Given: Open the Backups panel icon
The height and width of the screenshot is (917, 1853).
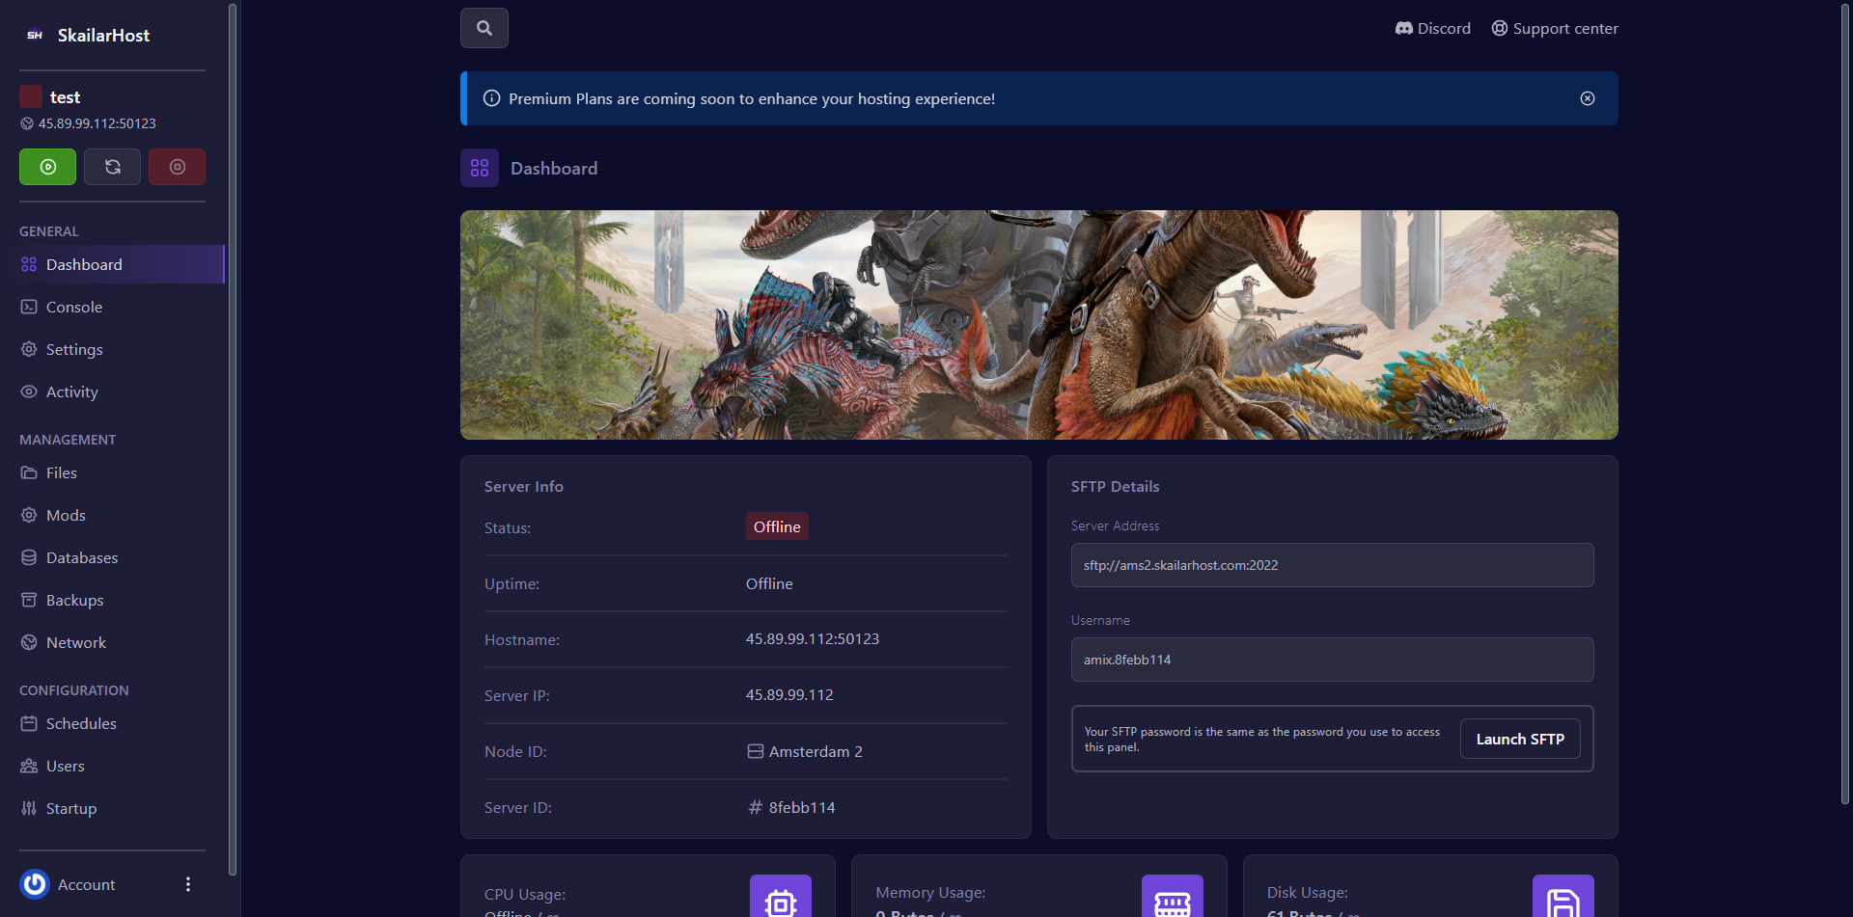Looking at the screenshot, I should (x=29, y=600).
